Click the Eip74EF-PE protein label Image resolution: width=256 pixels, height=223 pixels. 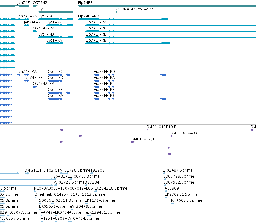tap(104, 90)
